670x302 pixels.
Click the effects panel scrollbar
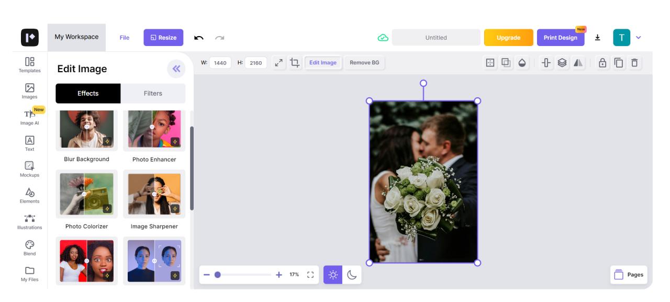[x=192, y=168]
